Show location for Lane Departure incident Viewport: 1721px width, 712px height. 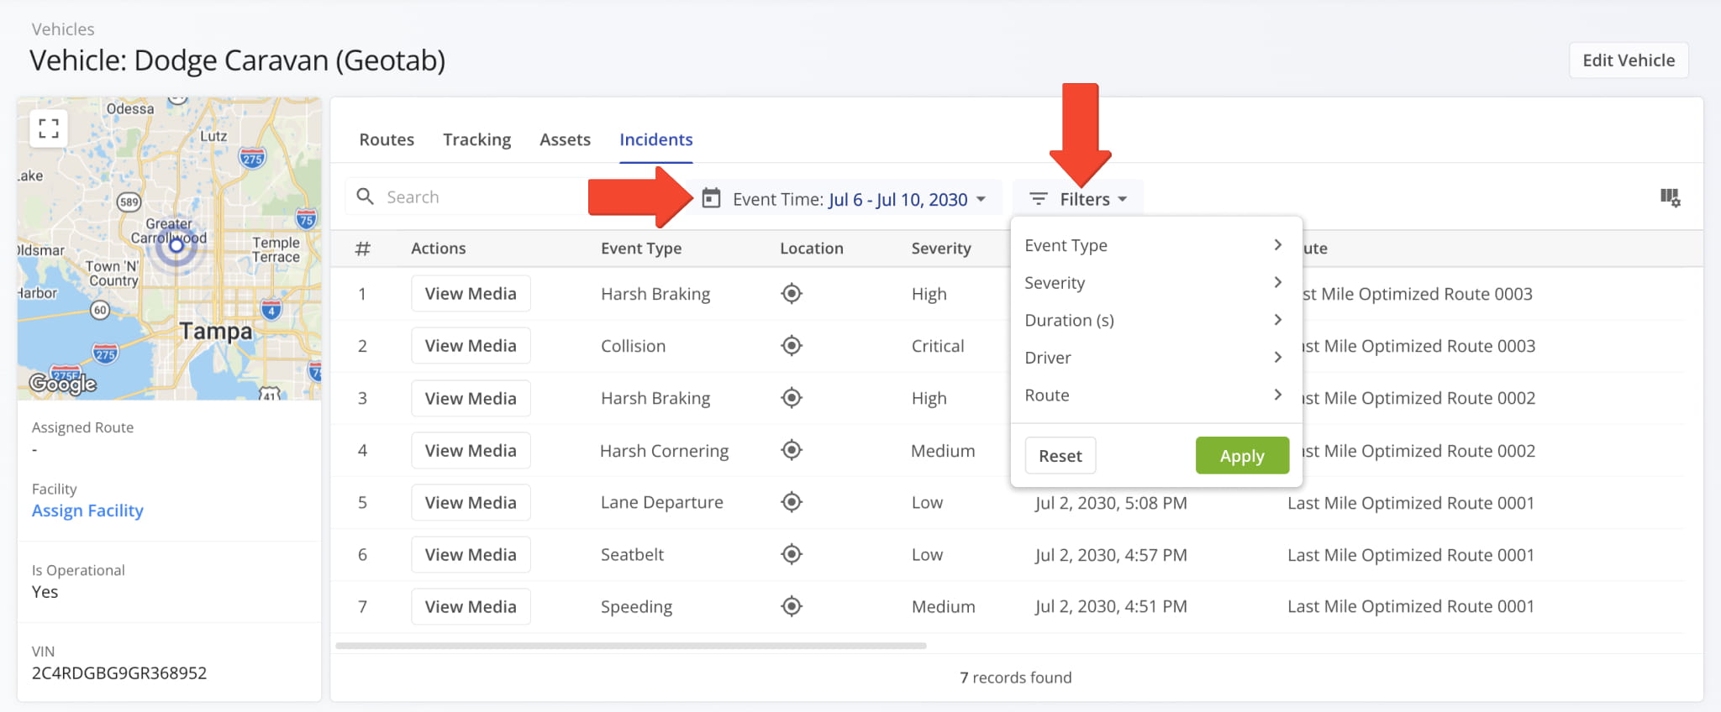point(792,502)
